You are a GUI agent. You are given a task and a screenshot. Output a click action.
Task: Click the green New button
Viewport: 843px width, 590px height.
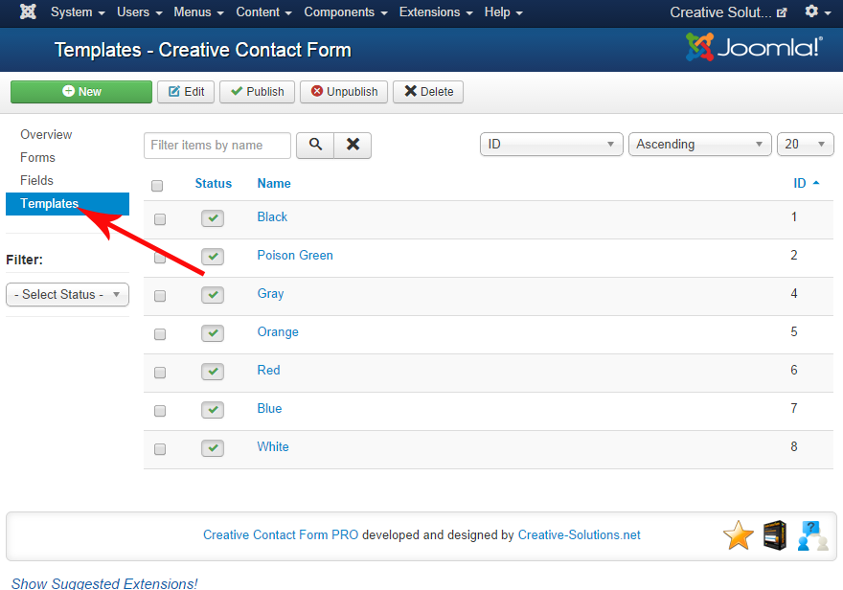click(81, 91)
